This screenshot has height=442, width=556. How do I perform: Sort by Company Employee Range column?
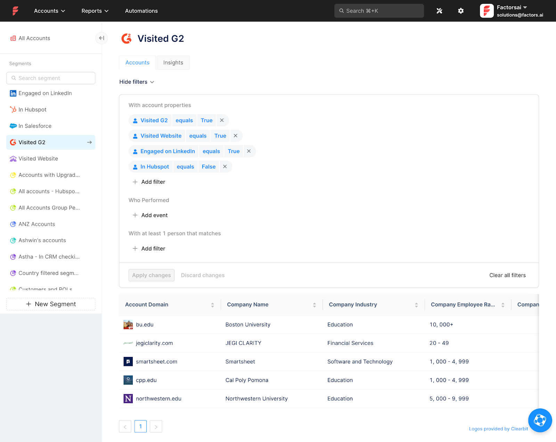point(503,305)
